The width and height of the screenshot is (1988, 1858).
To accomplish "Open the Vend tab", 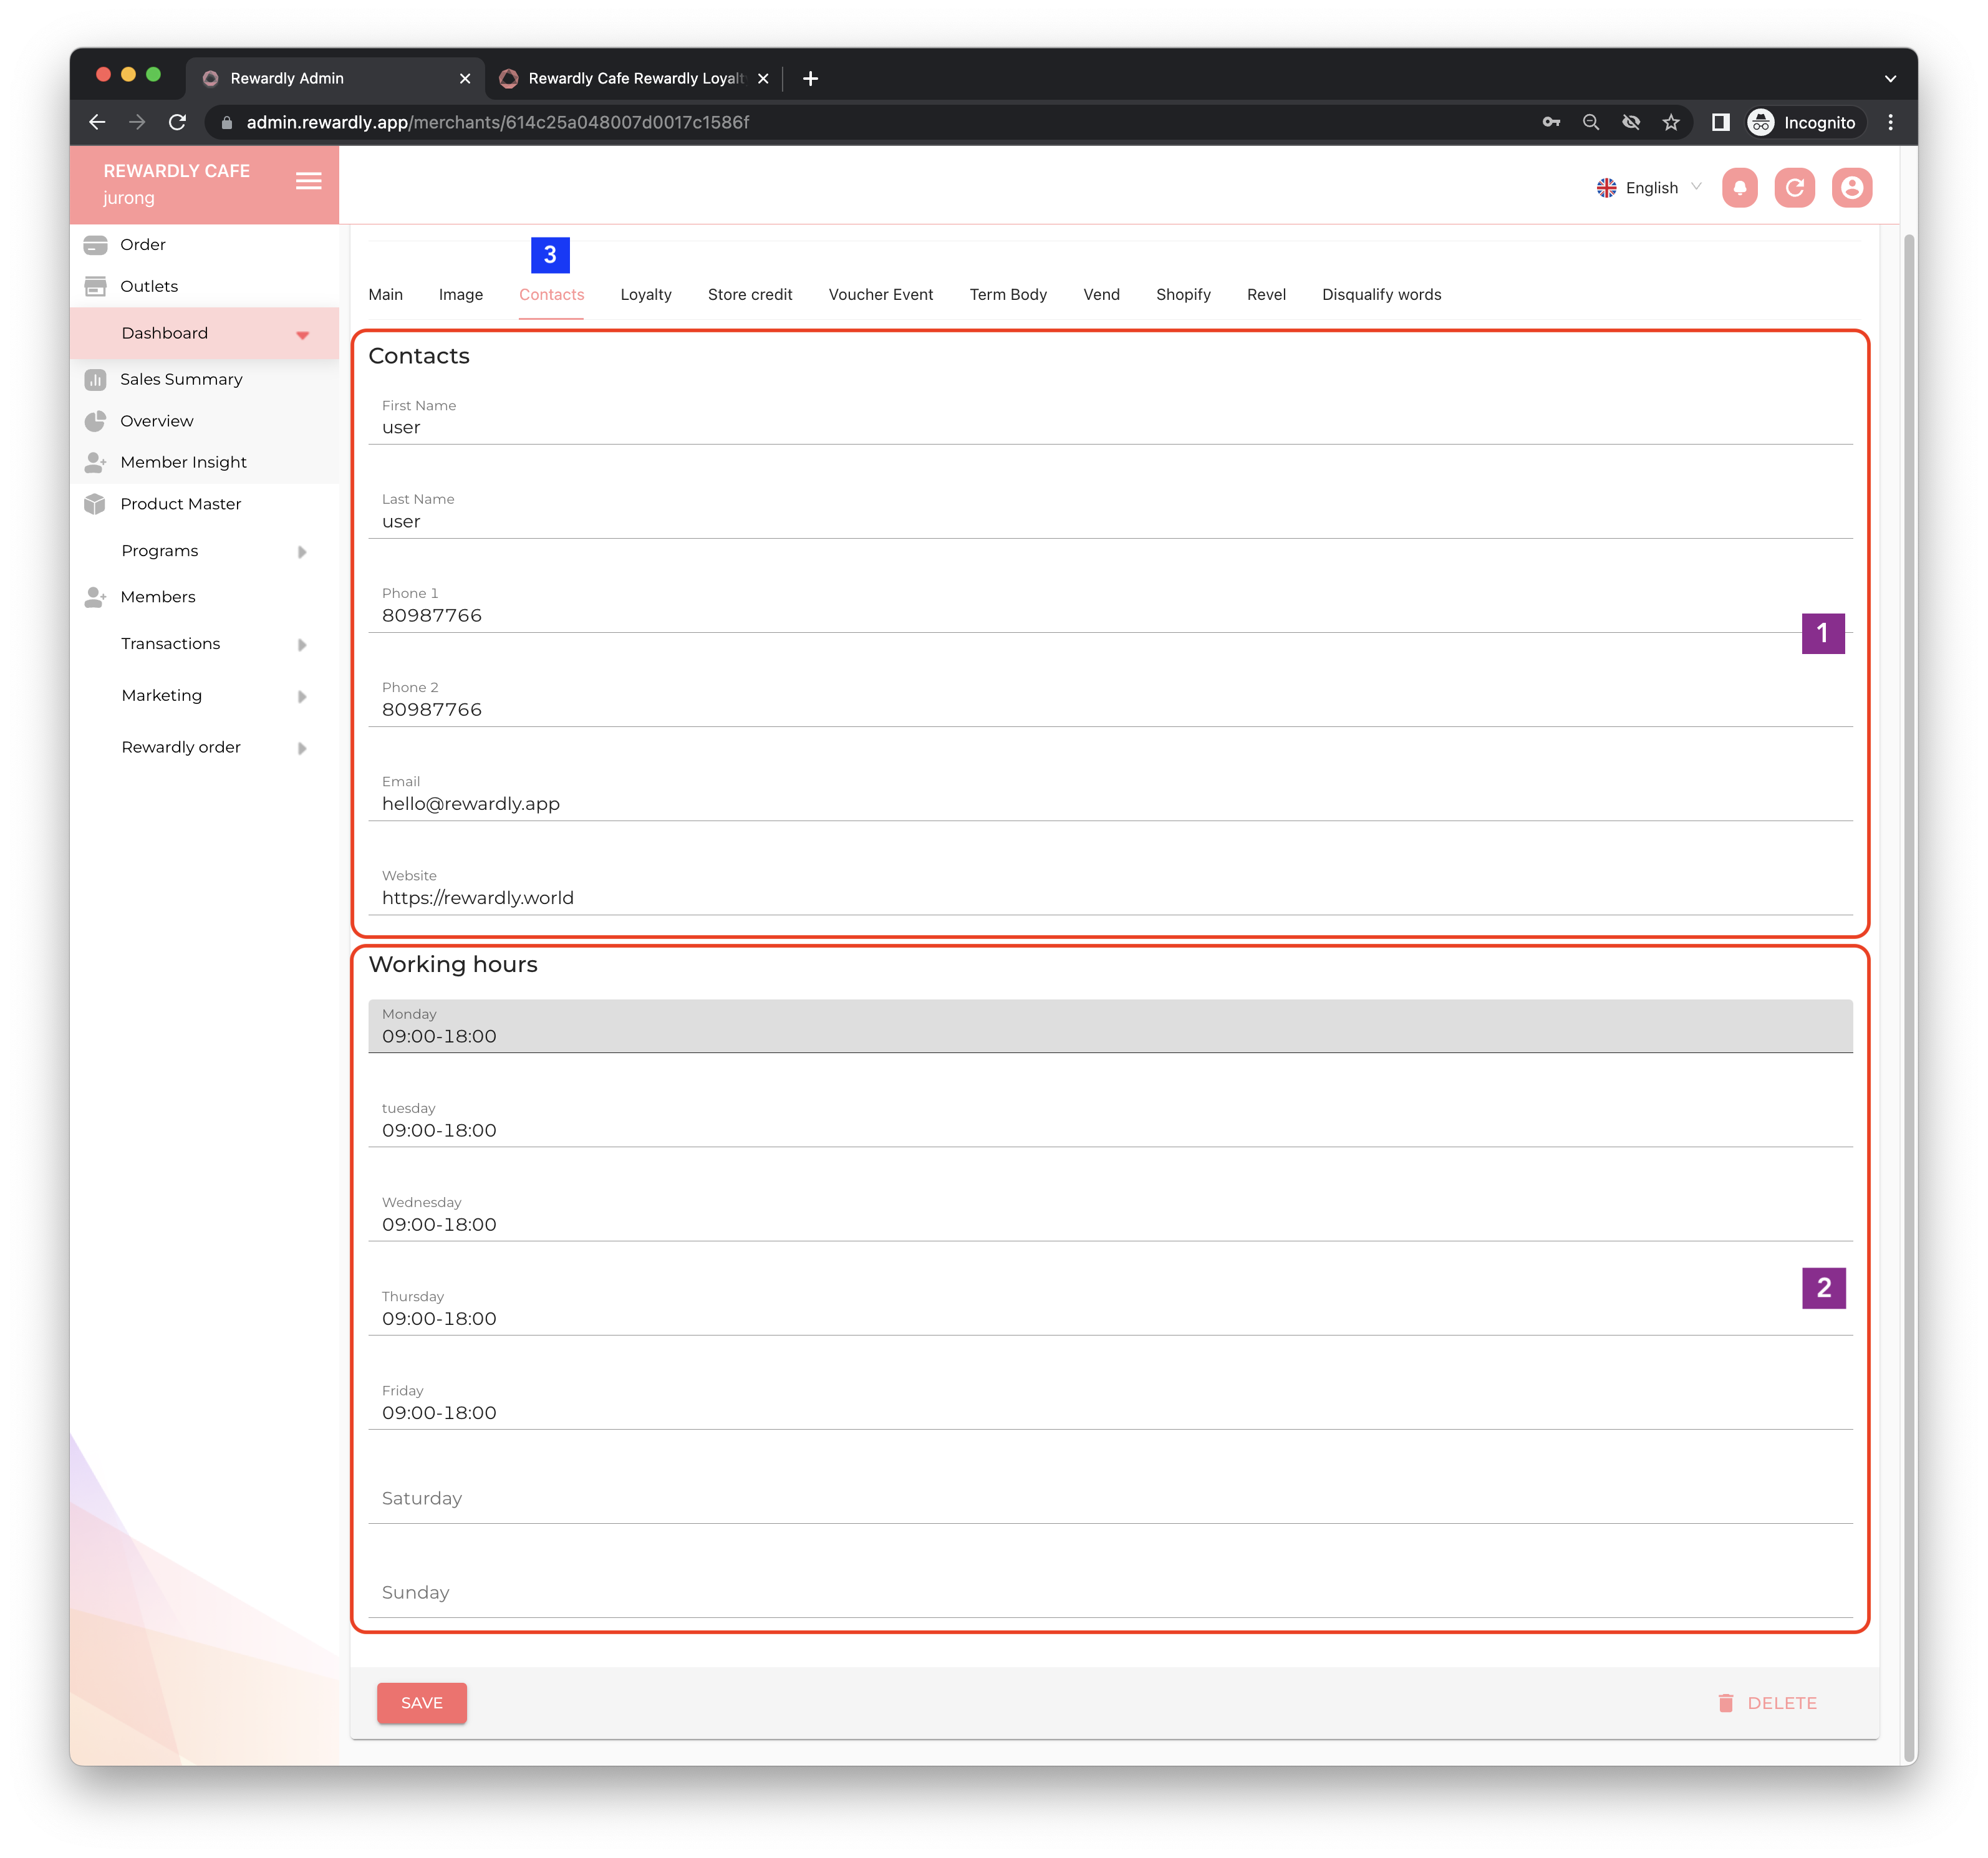I will pyautogui.click(x=1101, y=295).
